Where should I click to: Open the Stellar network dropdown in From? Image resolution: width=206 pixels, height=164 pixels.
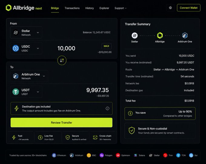(26, 33)
